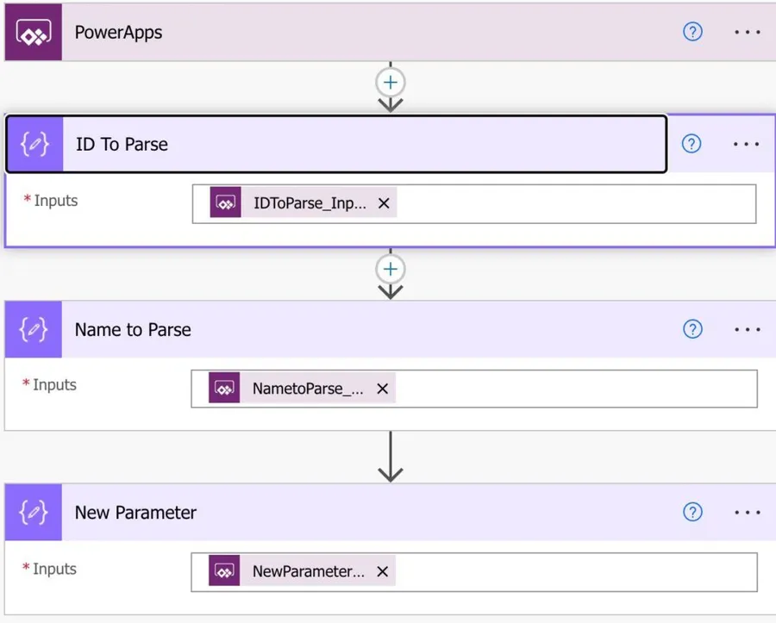
Task: Show help for New Parameter
Action: pyautogui.click(x=692, y=513)
